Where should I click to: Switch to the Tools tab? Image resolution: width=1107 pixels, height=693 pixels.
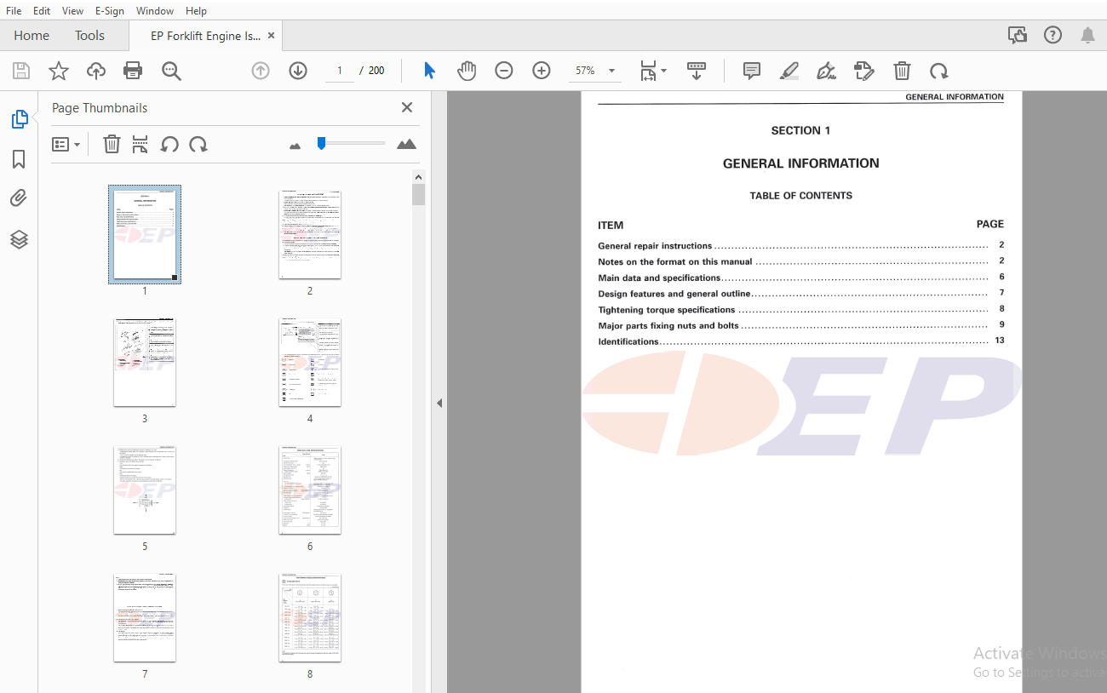89,36
